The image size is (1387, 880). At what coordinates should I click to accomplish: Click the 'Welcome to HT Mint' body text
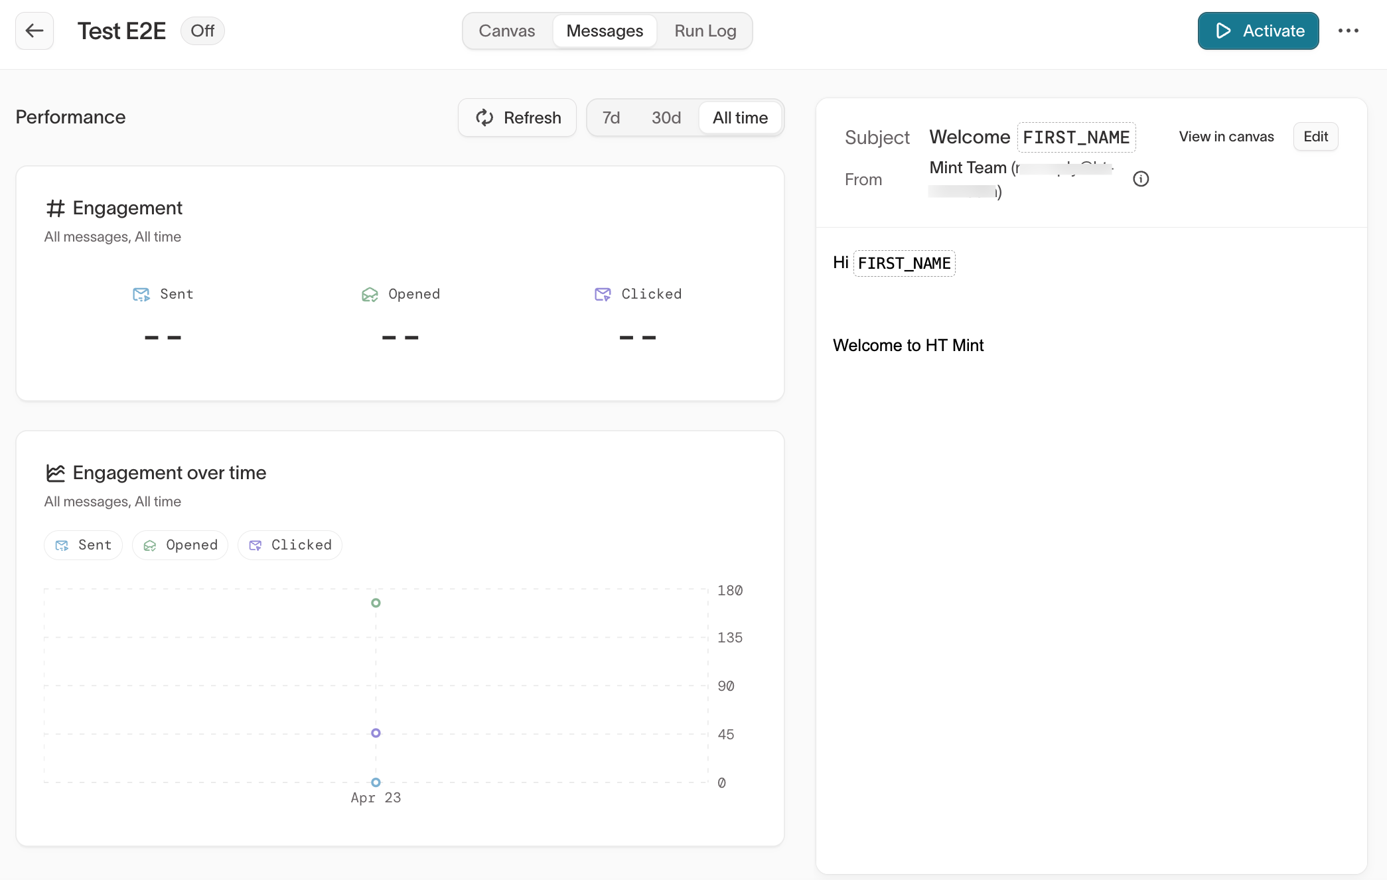(908, 346)
